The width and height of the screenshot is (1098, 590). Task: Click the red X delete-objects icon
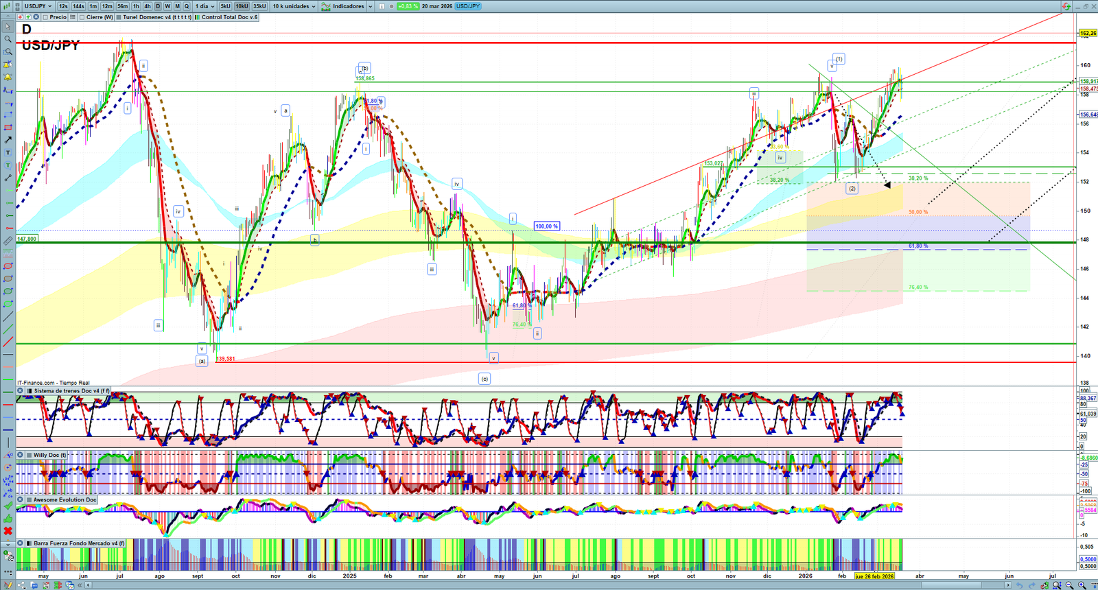(8, 531)
